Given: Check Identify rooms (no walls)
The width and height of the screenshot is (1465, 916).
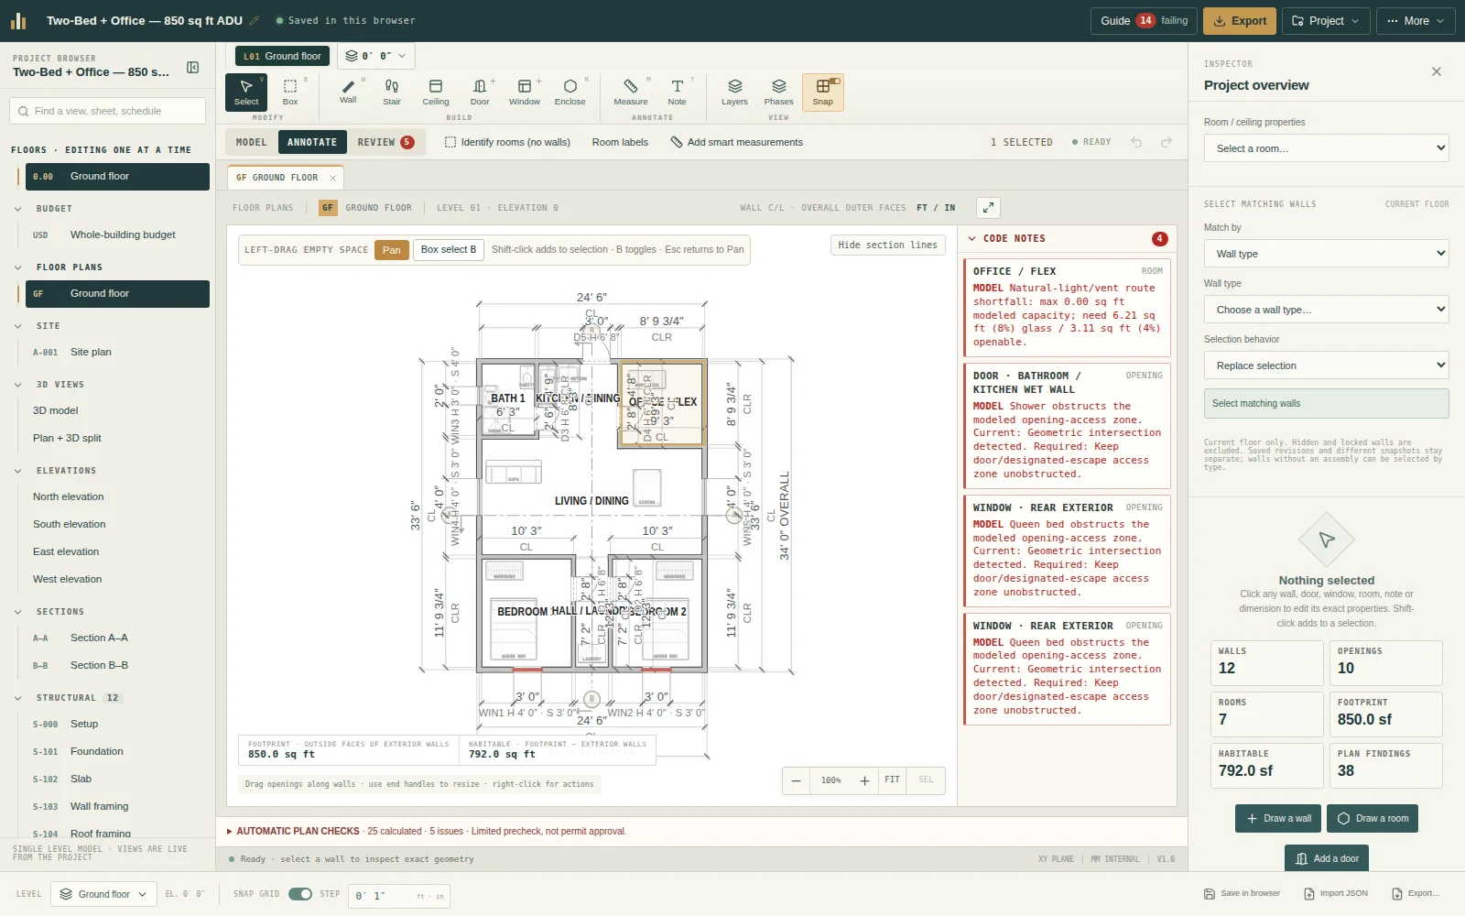Looking at the screenshot, I should [507, 142].
